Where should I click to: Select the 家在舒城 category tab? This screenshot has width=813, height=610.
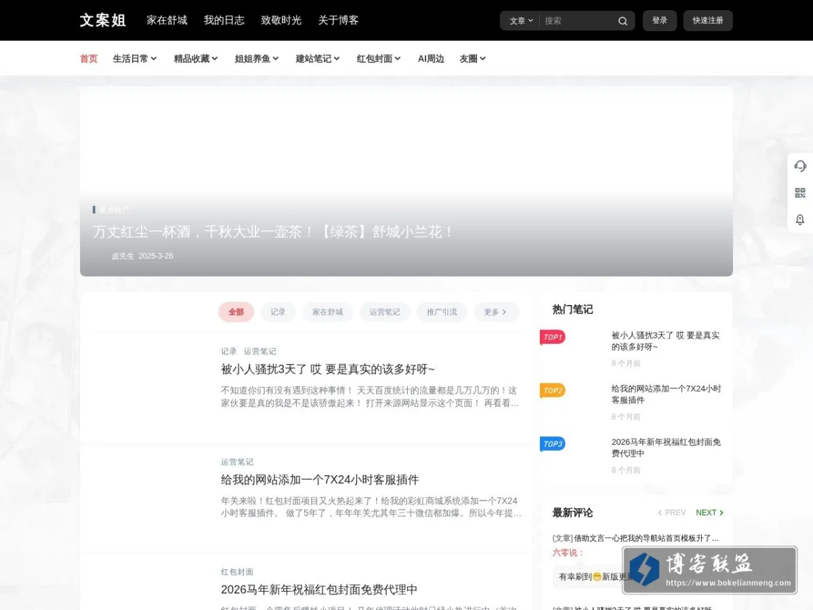(x=328, y=312)
